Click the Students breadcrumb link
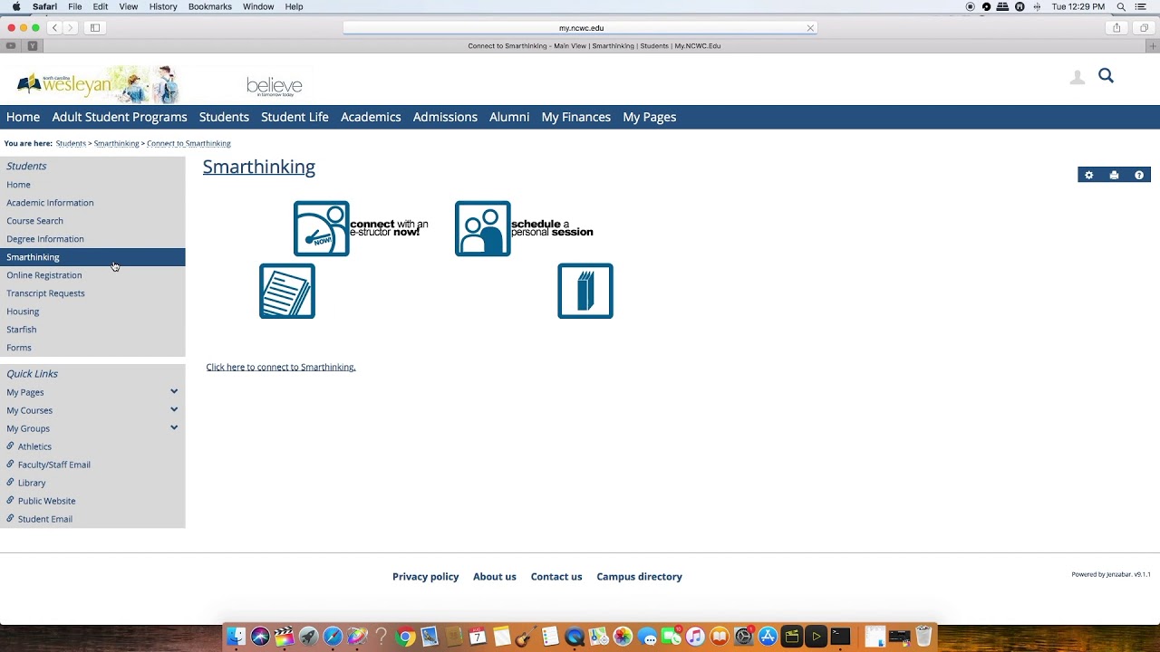1160x652 pixels. click(71, 143)
